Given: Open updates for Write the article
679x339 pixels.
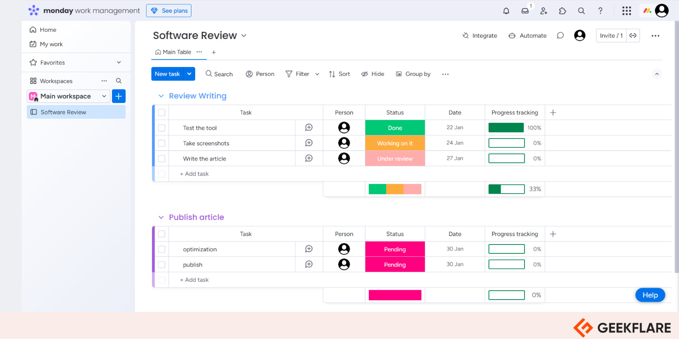Looking at the screenshot, I should point(309,158).
